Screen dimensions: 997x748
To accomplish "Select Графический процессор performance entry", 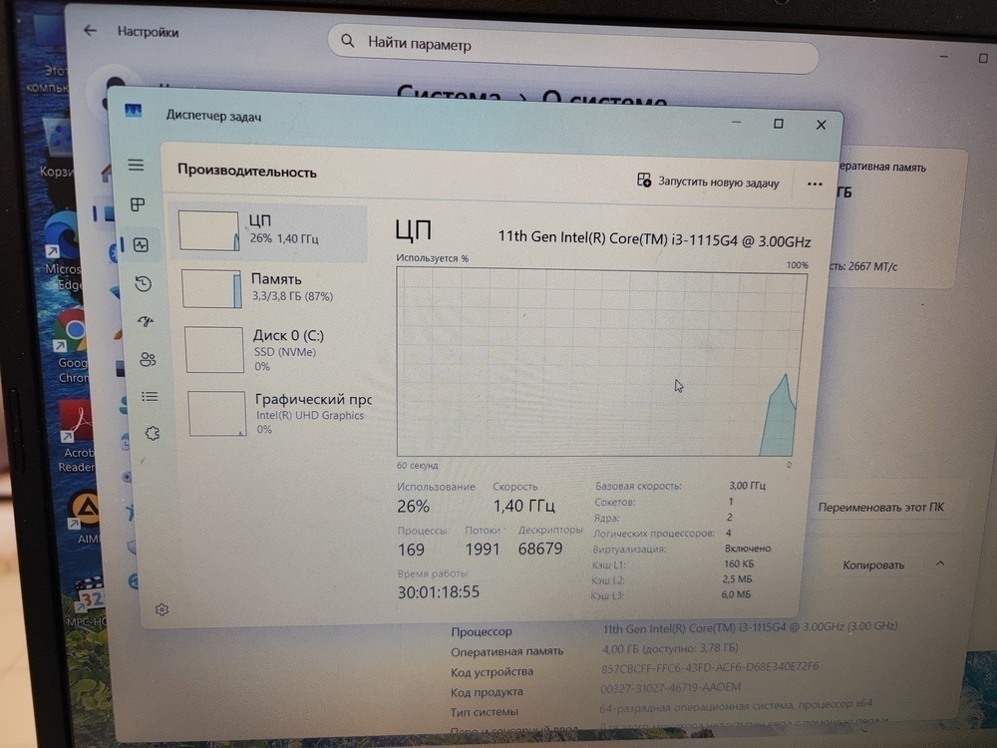I will pos(278,414).
